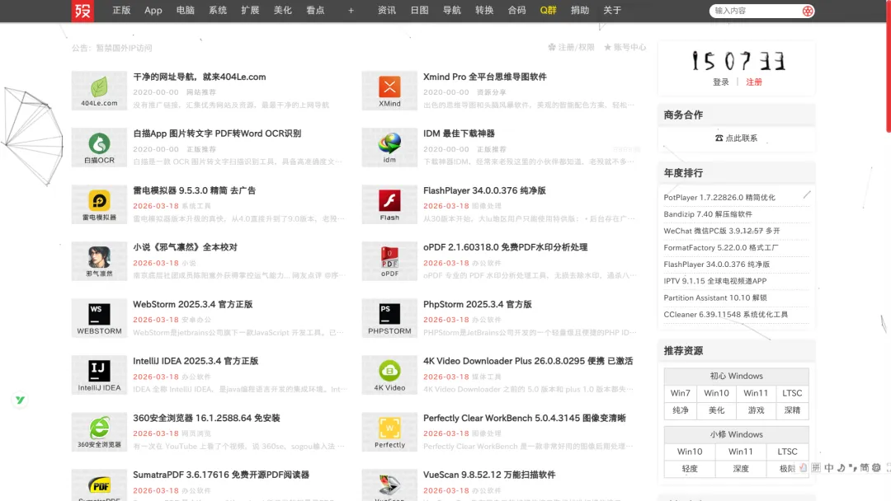Click the 简 indicator in the input method bar
The width and height of the screenshot is (891, 501).
coord(864,467)
